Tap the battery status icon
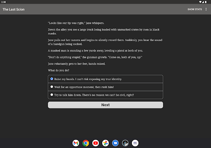The width and height of the screenshot is (211, 148). [206, 2]
